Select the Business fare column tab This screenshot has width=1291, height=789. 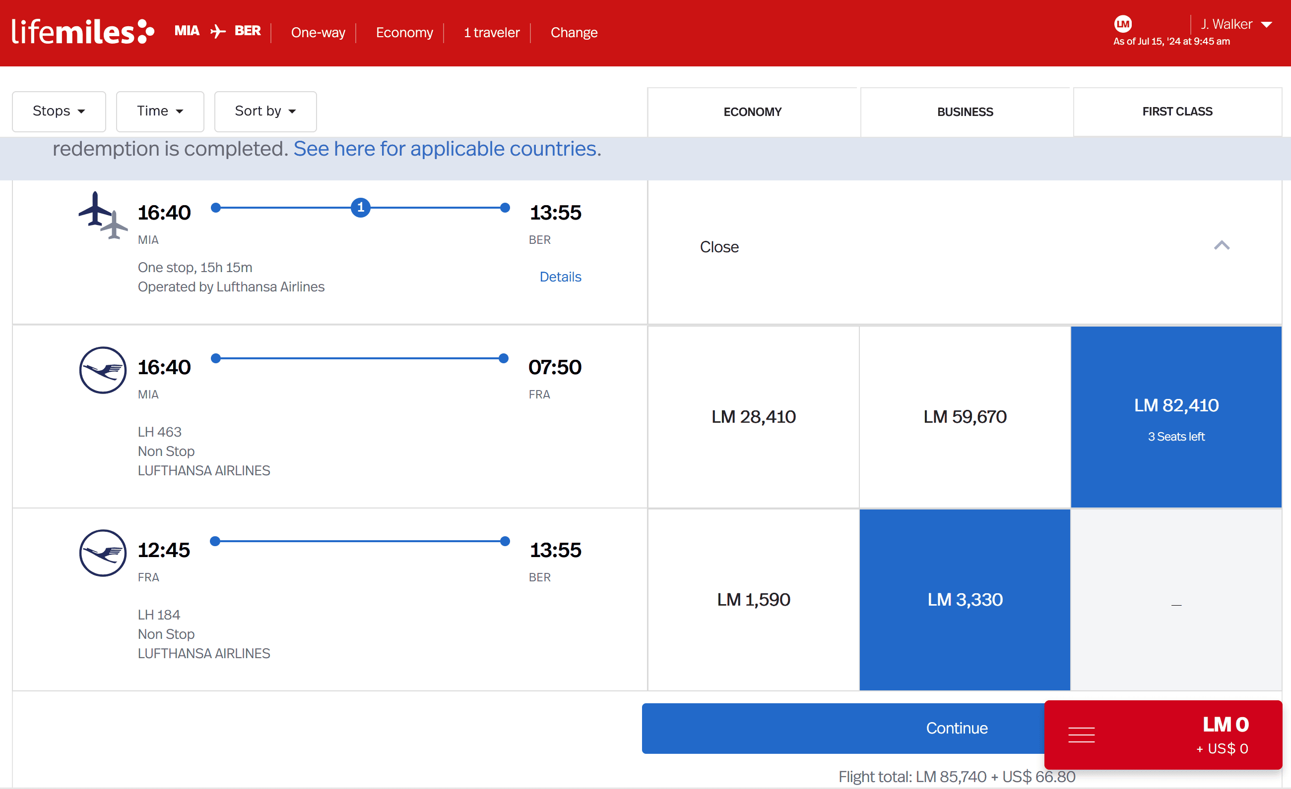click(x=965, y=112)
